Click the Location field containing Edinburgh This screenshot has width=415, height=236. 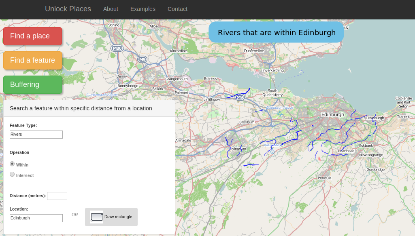pos(36,218)
